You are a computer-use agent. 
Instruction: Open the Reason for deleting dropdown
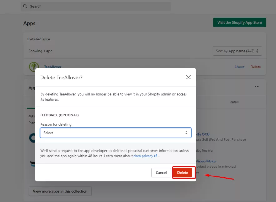(x=115, y=133)
